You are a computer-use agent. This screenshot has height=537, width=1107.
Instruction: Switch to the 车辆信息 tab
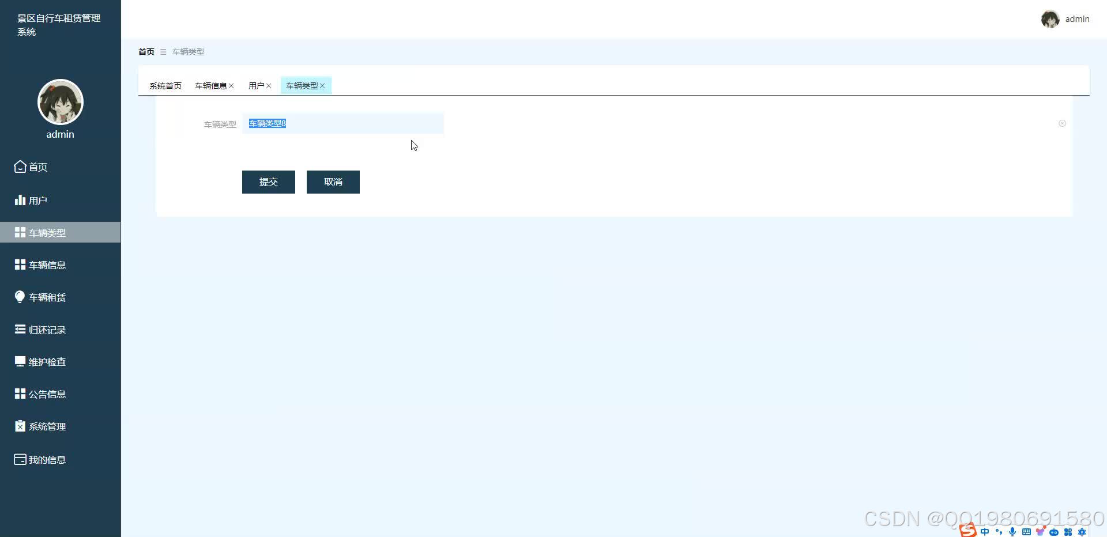pos(211,86)
